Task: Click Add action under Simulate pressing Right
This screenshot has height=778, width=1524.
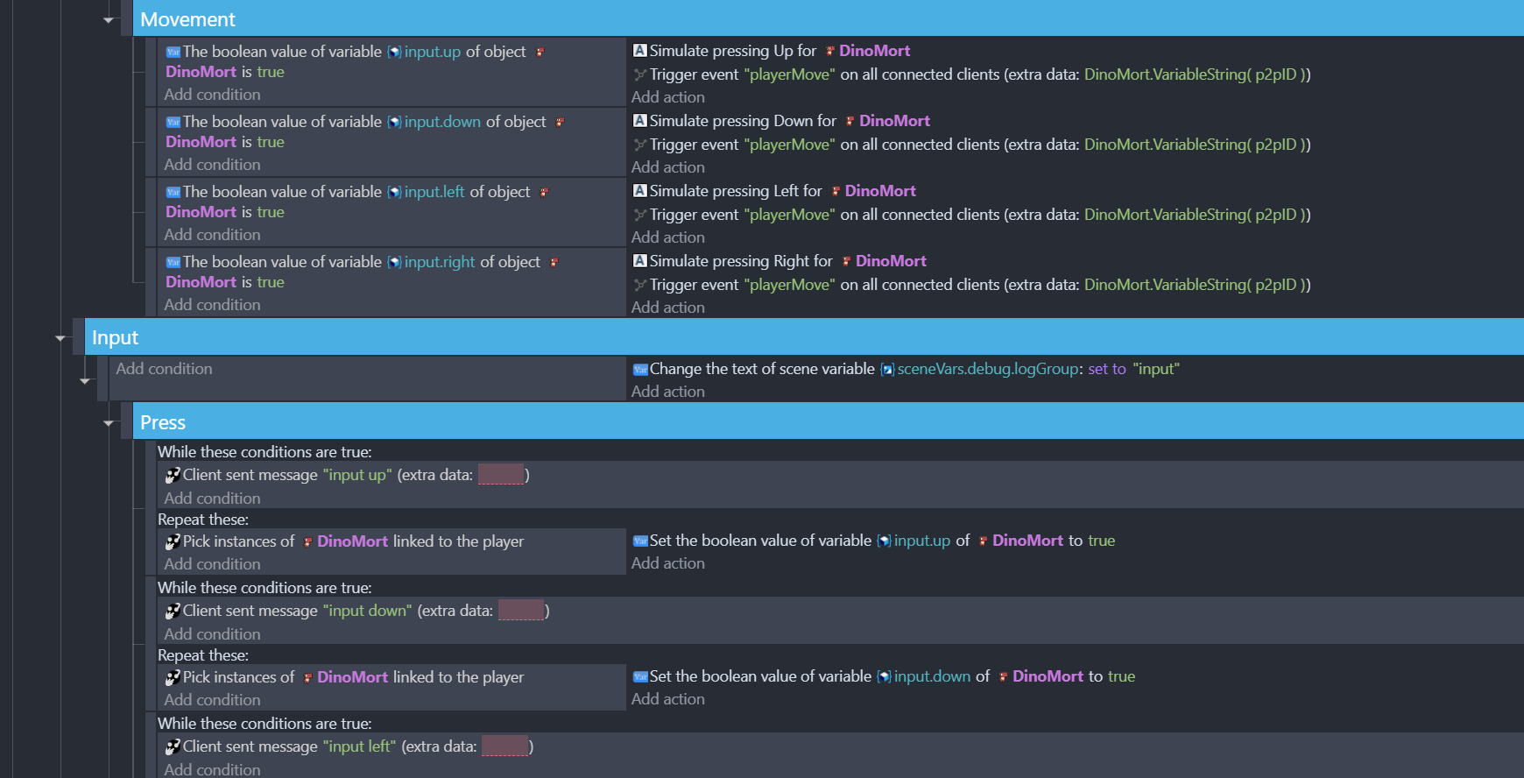Action: click(x=667, y=308)
